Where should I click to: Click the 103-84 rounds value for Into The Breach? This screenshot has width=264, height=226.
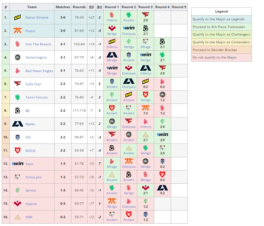click(79, 44)
